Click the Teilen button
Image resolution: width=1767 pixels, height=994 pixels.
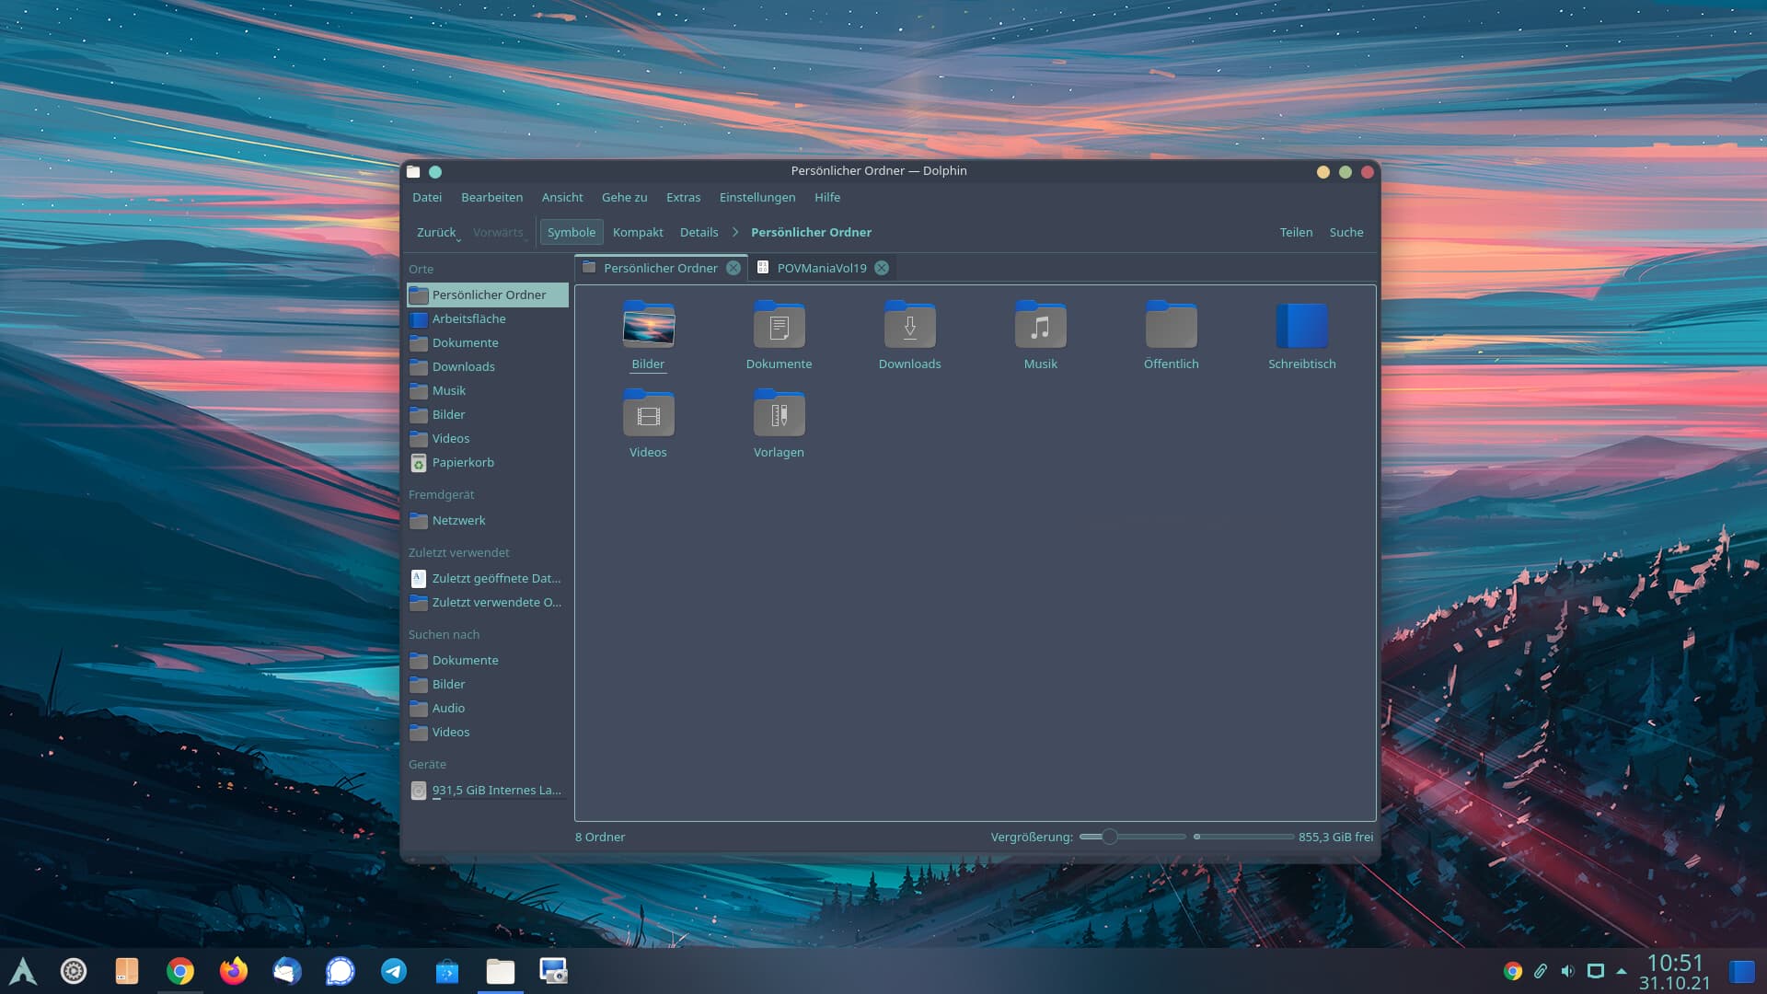[1296, 232]
